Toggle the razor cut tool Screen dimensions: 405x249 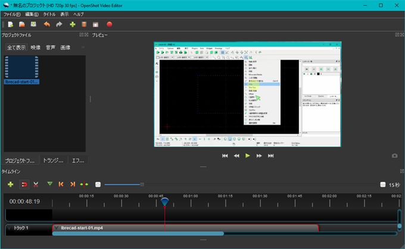click(x=36, y=185)
